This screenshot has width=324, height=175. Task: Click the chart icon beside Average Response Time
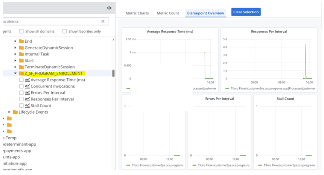(x=27, y=80)
